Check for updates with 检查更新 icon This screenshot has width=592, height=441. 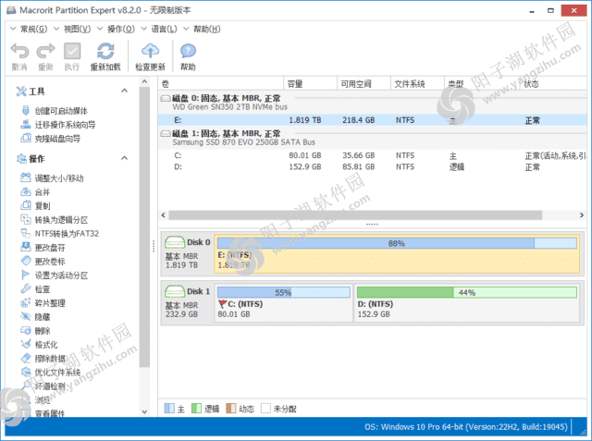[x=150, y=51]
